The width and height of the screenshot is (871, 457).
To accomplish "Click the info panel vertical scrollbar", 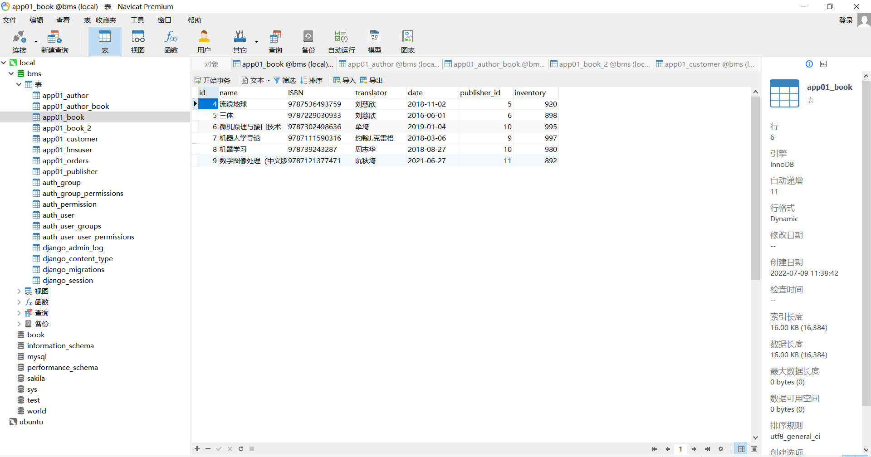I will point(866,243).
